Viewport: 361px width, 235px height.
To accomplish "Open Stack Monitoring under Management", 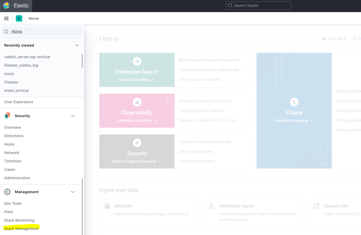I will point(19,220).
